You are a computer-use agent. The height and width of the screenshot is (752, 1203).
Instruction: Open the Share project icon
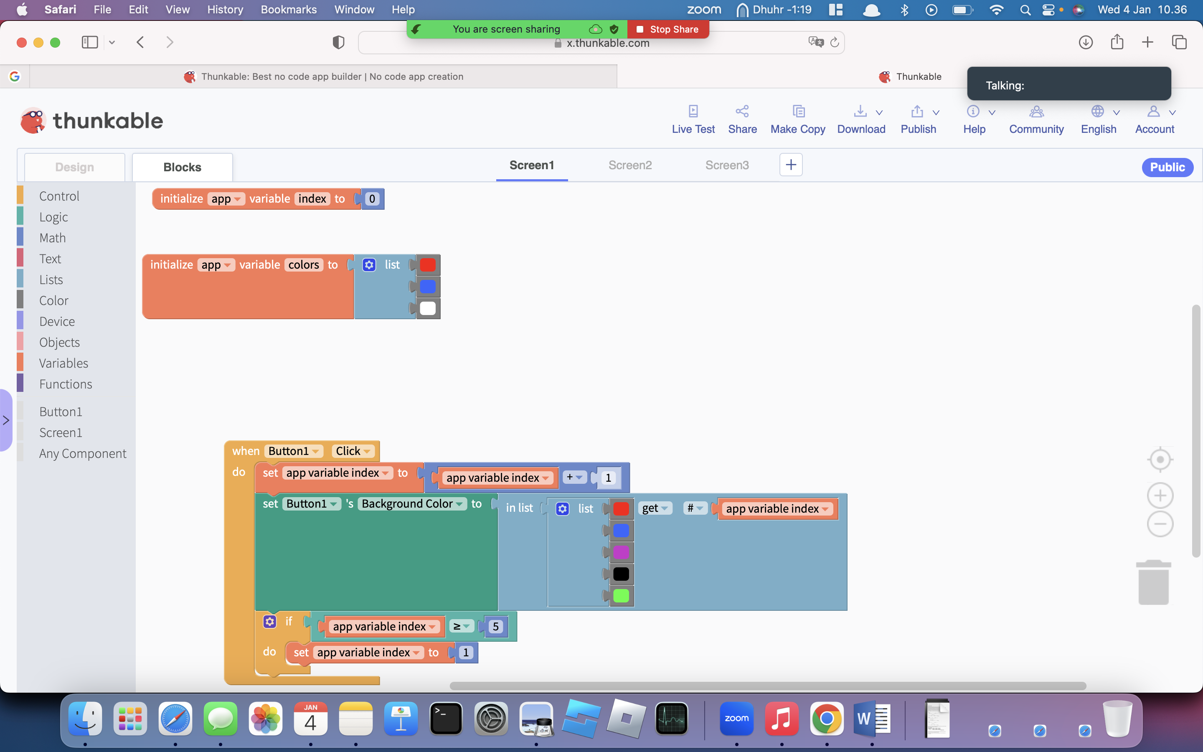click(x=742, y=111)
